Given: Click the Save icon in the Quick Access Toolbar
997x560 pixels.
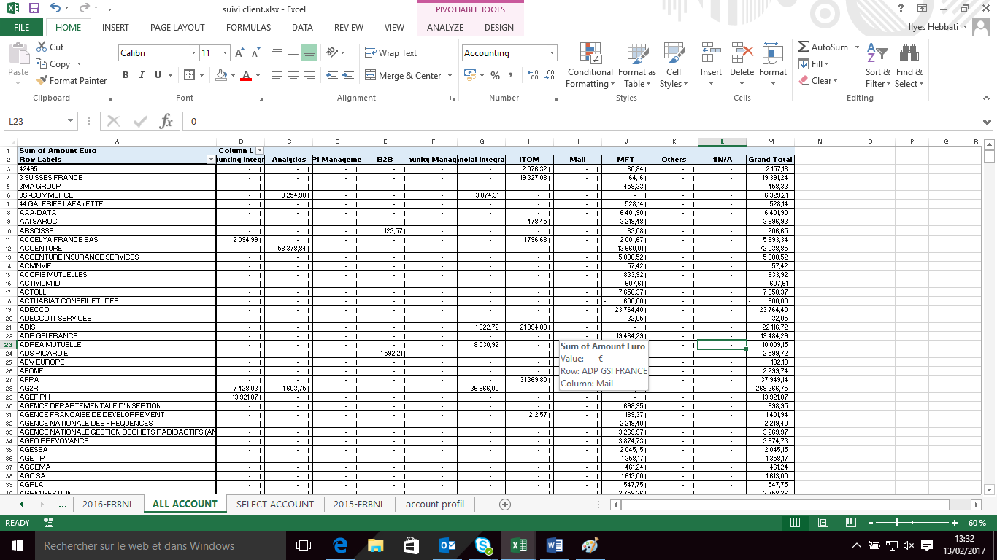Looking at the screenshot, I should [x=34, y=9].
